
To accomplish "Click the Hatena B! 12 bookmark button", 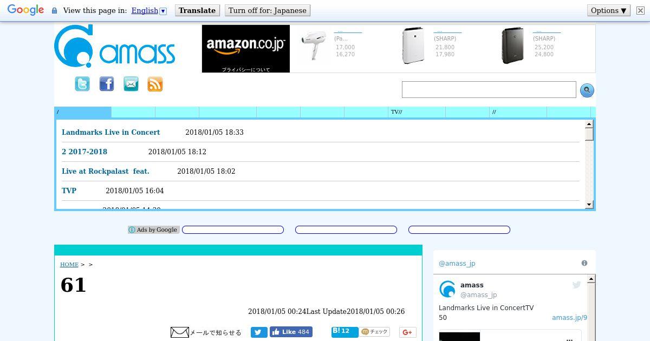I will coord(345,332).
